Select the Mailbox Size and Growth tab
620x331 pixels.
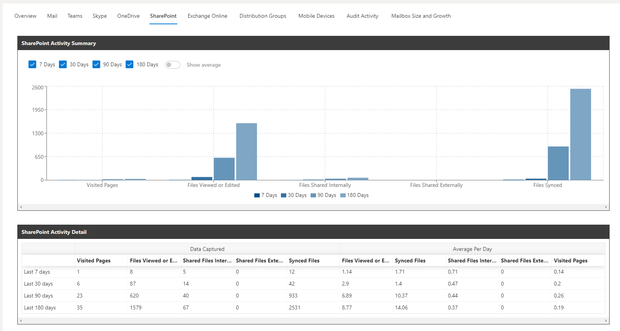421,16
